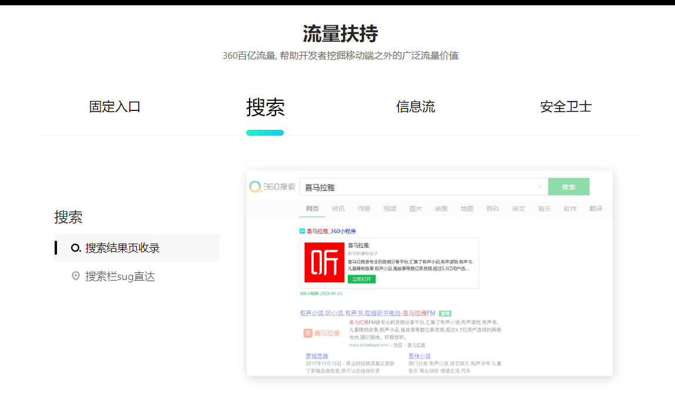Select the 良医 search category
This screenshot has height=415, width=675.
coord(441,208)
